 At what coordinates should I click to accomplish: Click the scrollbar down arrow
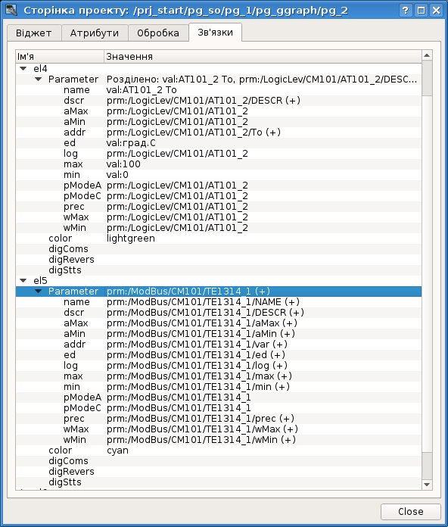click(427, 485)
